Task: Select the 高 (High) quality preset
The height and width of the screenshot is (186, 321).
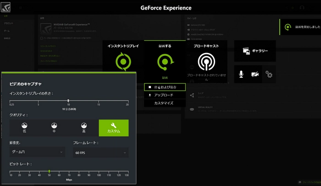Action: coord(84,128)
